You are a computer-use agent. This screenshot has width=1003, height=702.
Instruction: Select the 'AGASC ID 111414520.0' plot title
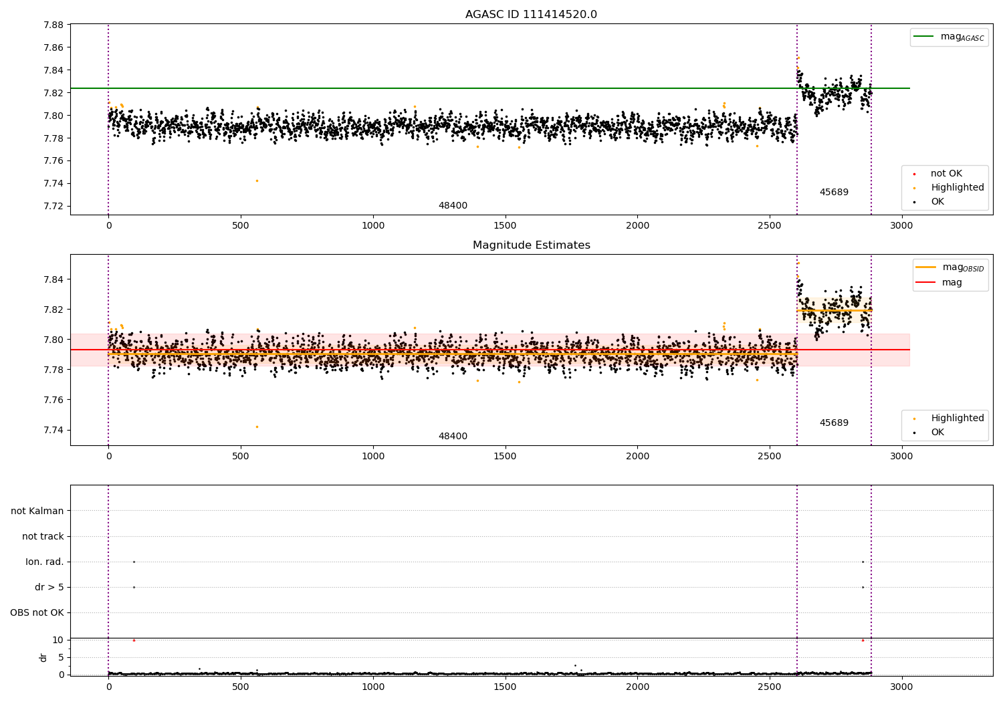(x=531, y=15)
